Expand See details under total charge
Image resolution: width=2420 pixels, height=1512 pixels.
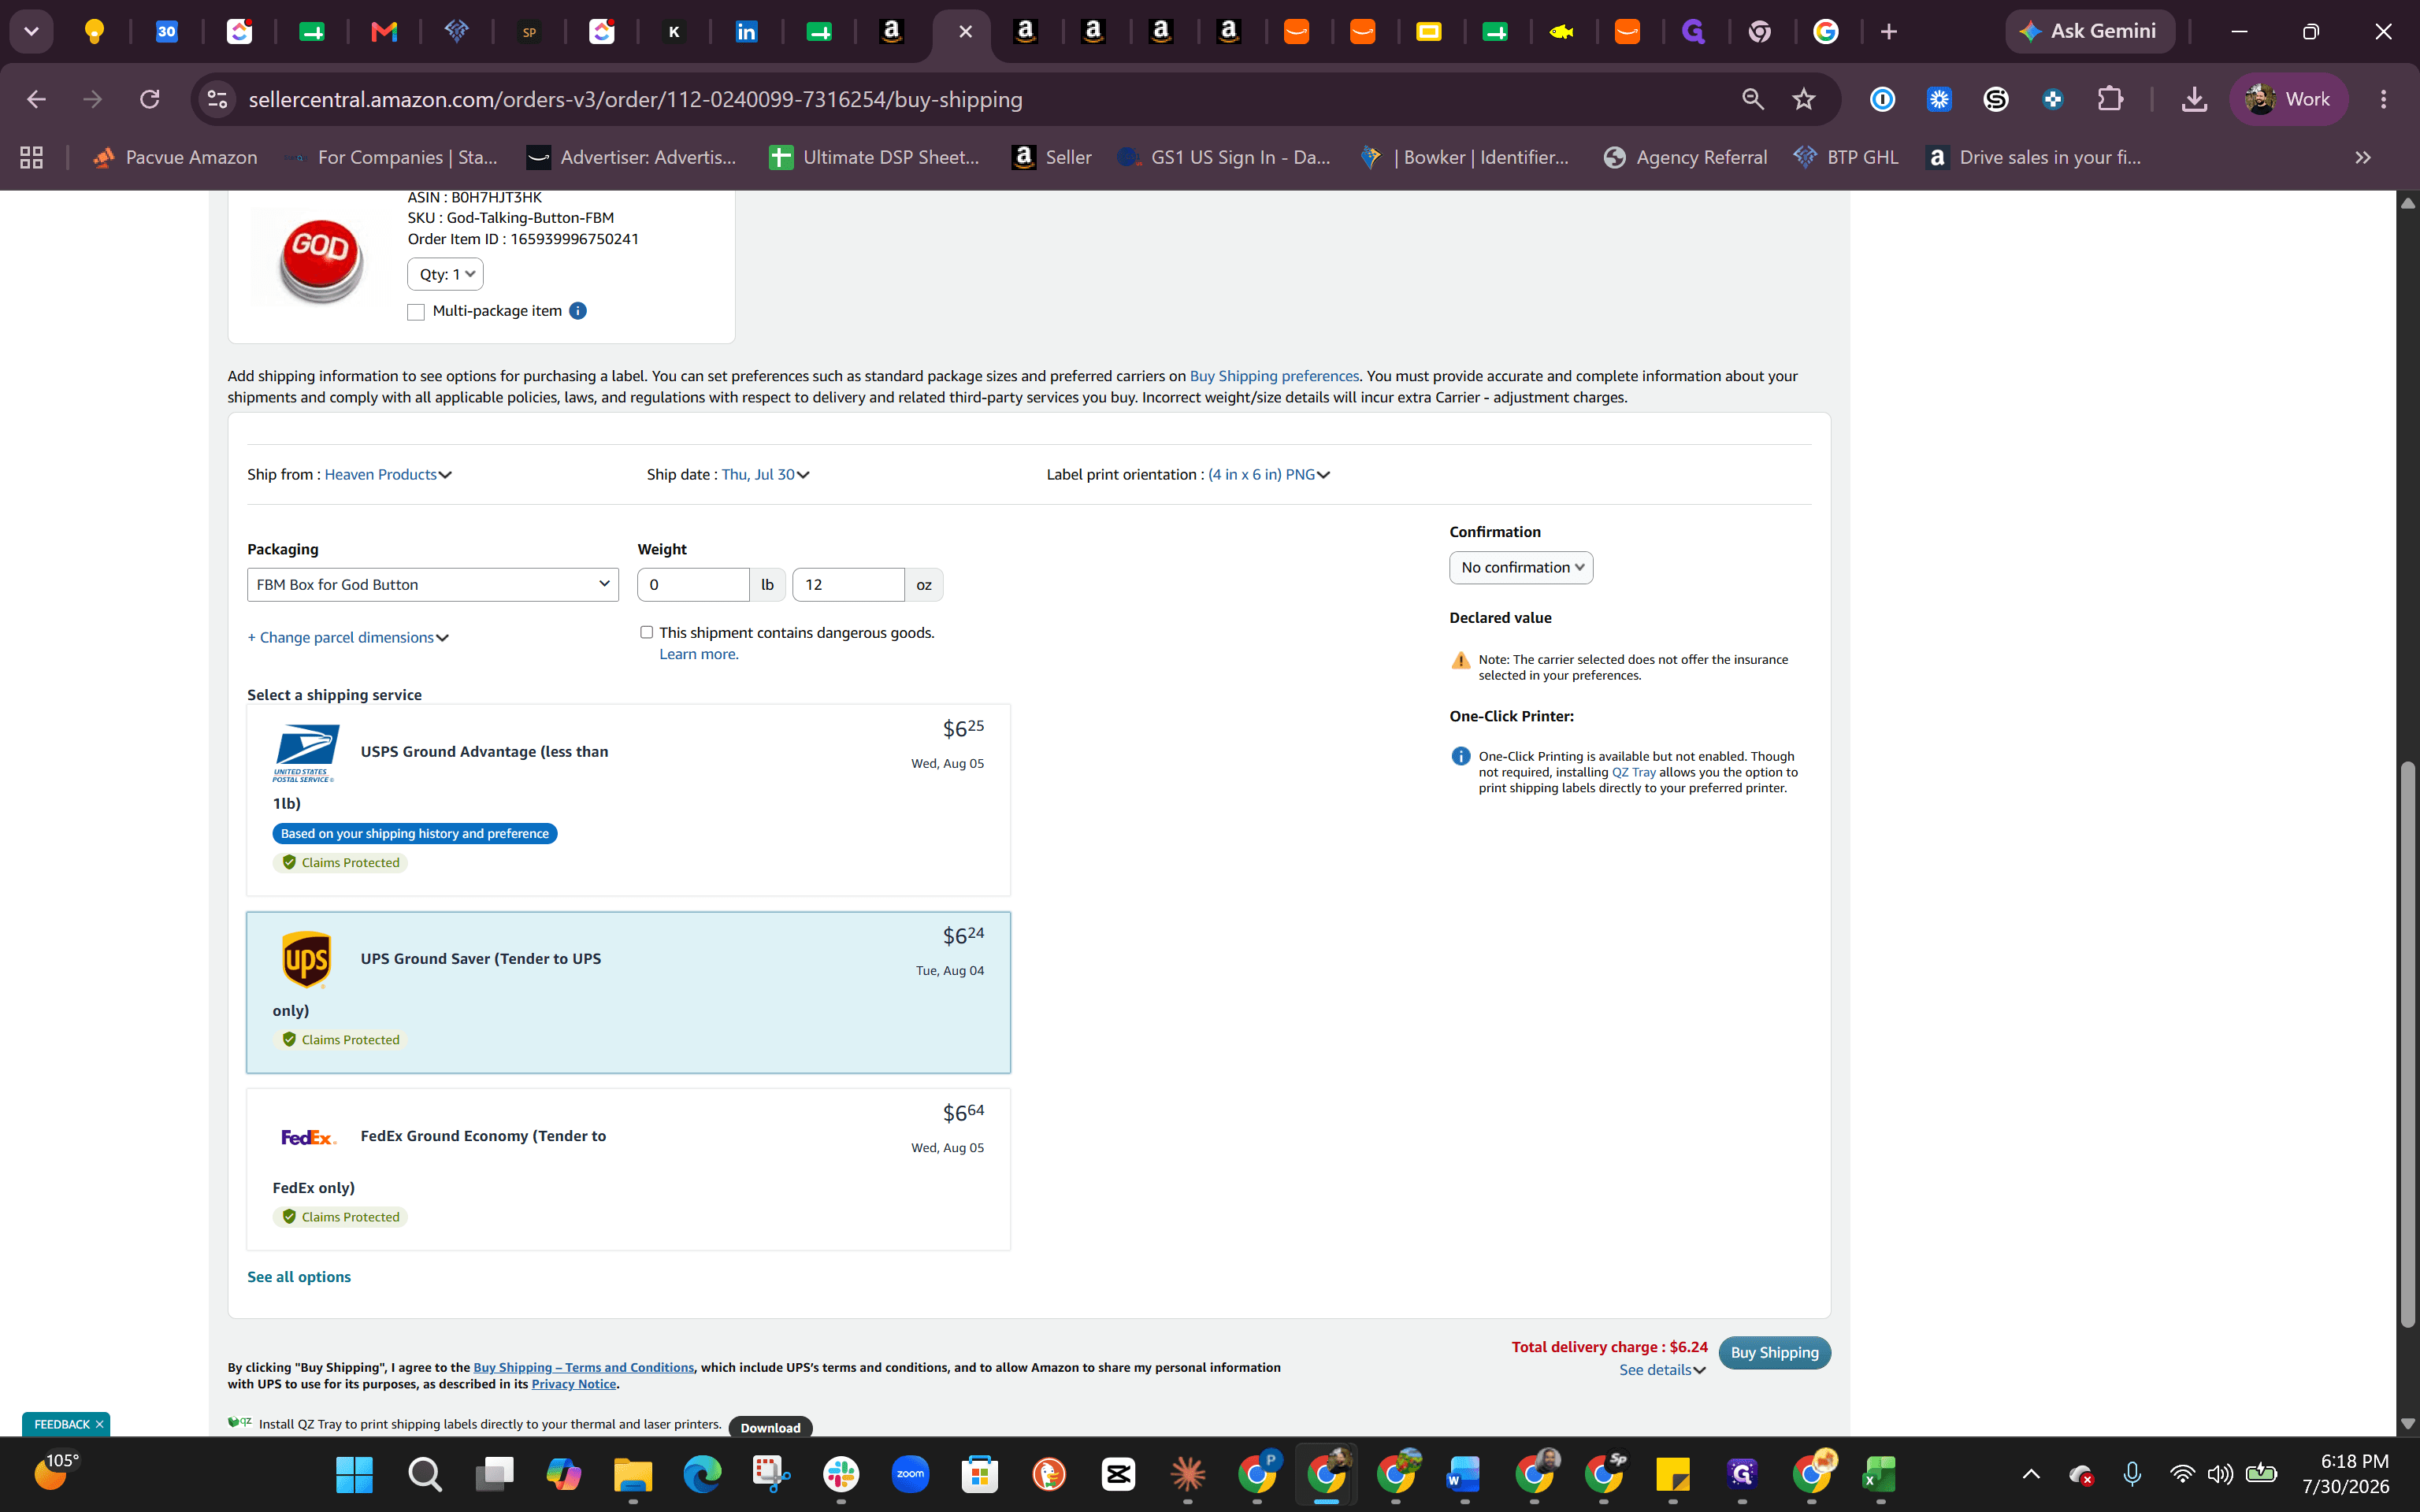click(x=1662, y=1370)
